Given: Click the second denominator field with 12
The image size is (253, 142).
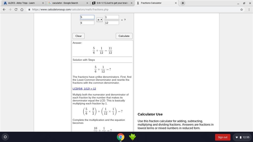Looking at the screenshot, I should pos(112,23).
